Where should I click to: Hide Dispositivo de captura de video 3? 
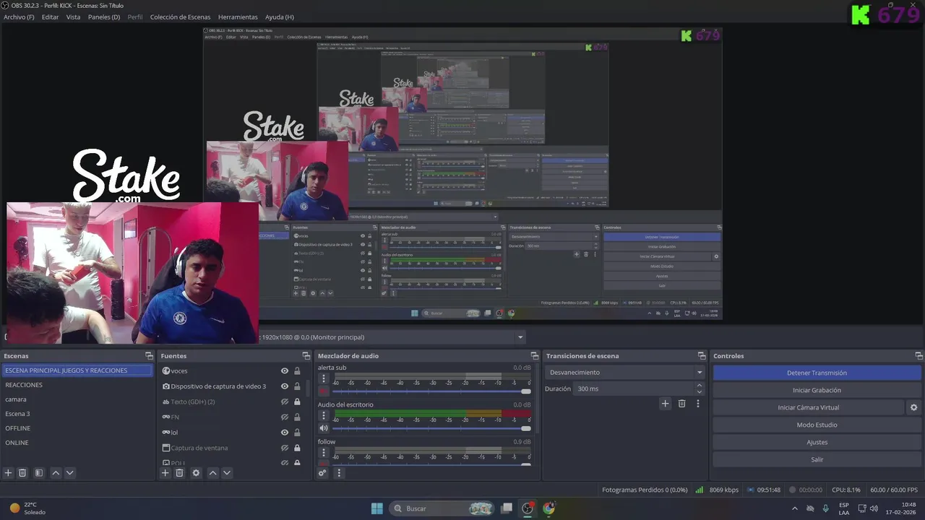click(x=285, y=386)
